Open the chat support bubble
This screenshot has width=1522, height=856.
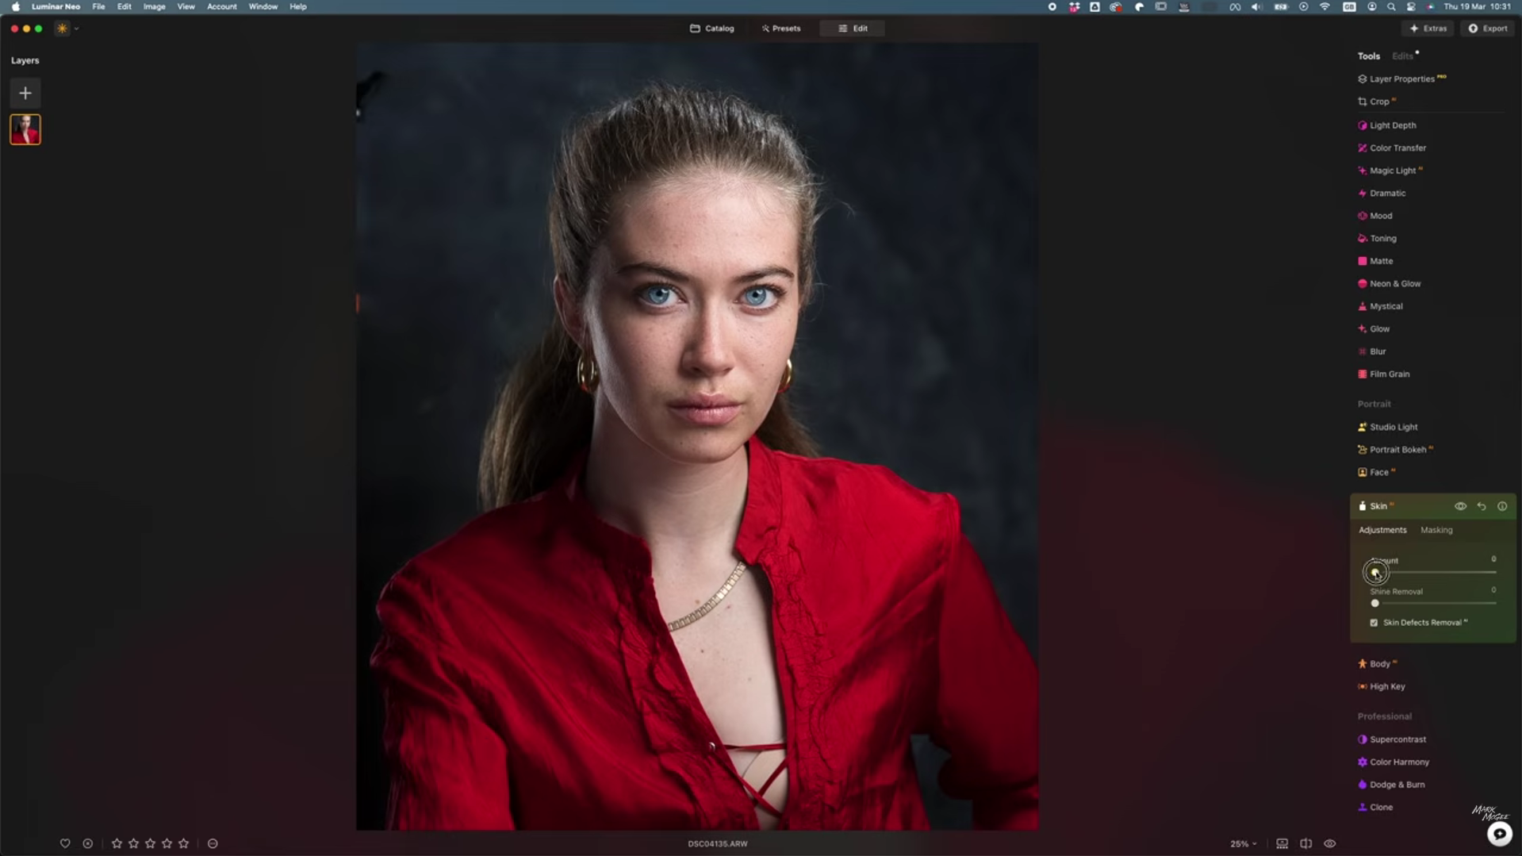[1499, 834]
